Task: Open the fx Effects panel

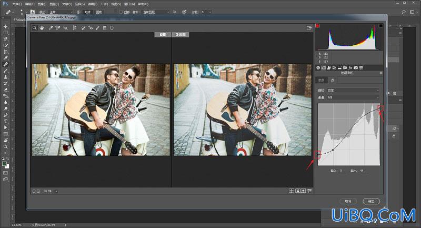Action: (x=350, y=68)
